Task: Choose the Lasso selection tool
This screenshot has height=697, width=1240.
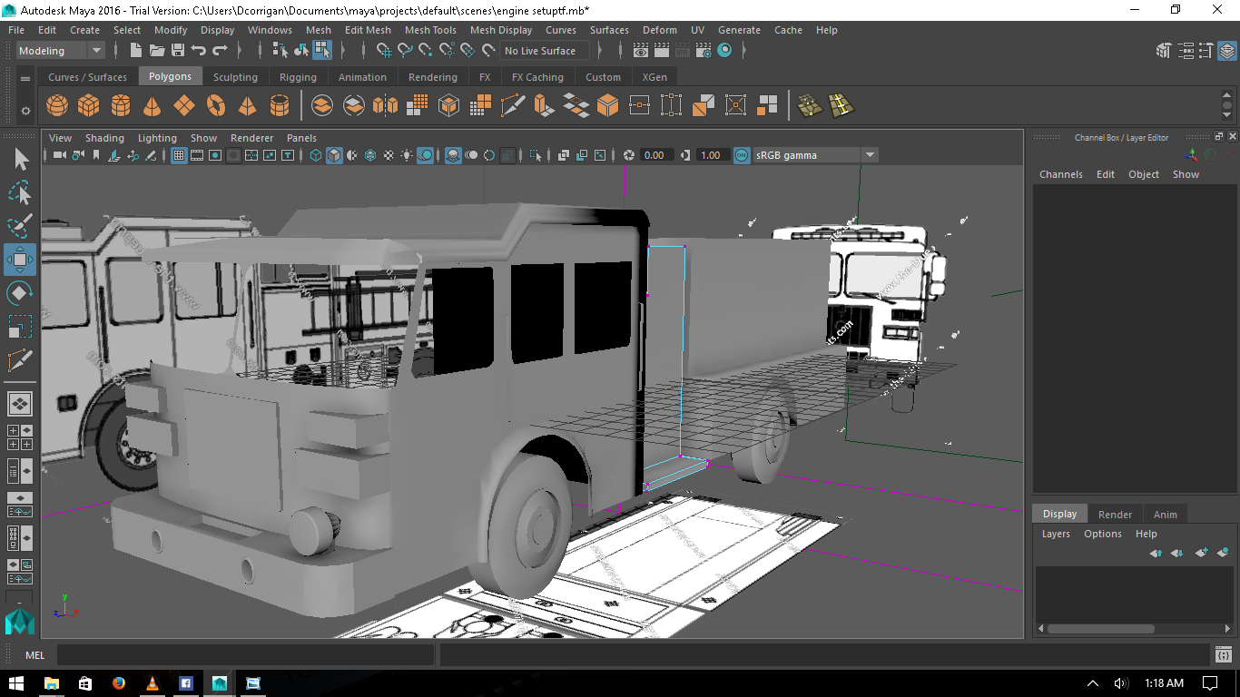Action: point(20,192)
